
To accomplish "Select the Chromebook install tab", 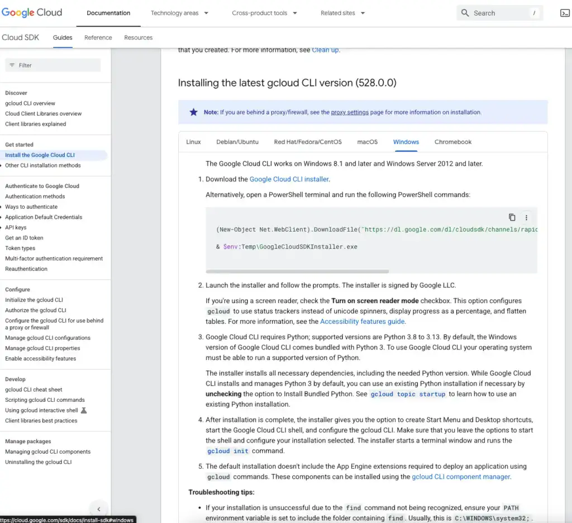I will 452,142.
